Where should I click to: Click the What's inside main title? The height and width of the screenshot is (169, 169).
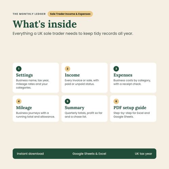(45, 24)
